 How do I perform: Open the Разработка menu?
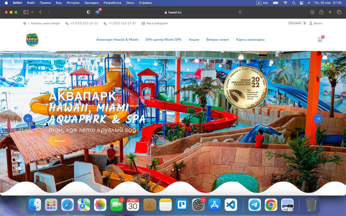(x=112, y=3)
